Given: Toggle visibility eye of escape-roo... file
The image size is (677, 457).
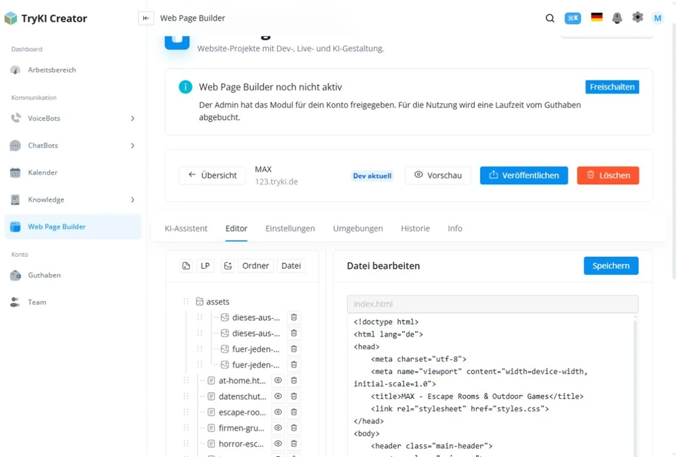Looking at the screenshot, I should (278, 412).
